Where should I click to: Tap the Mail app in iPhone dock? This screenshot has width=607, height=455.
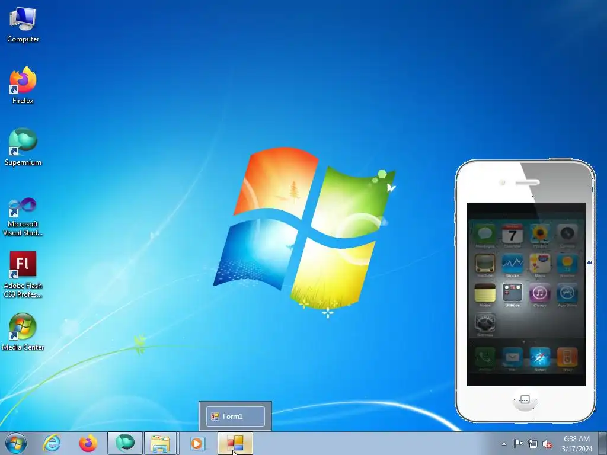tap(512, 358)
